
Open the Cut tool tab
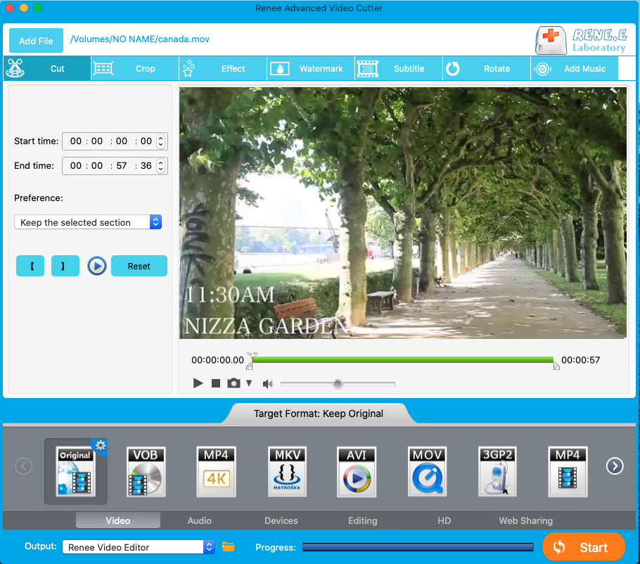(x=47, y=68)
